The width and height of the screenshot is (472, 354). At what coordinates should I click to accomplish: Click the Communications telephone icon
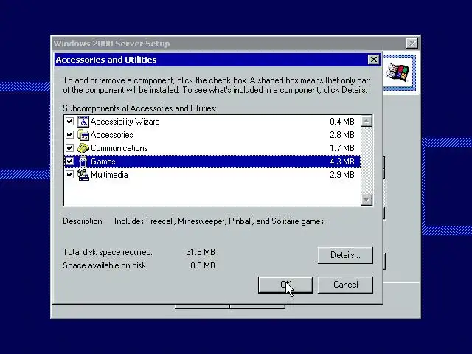click(83, 148)
